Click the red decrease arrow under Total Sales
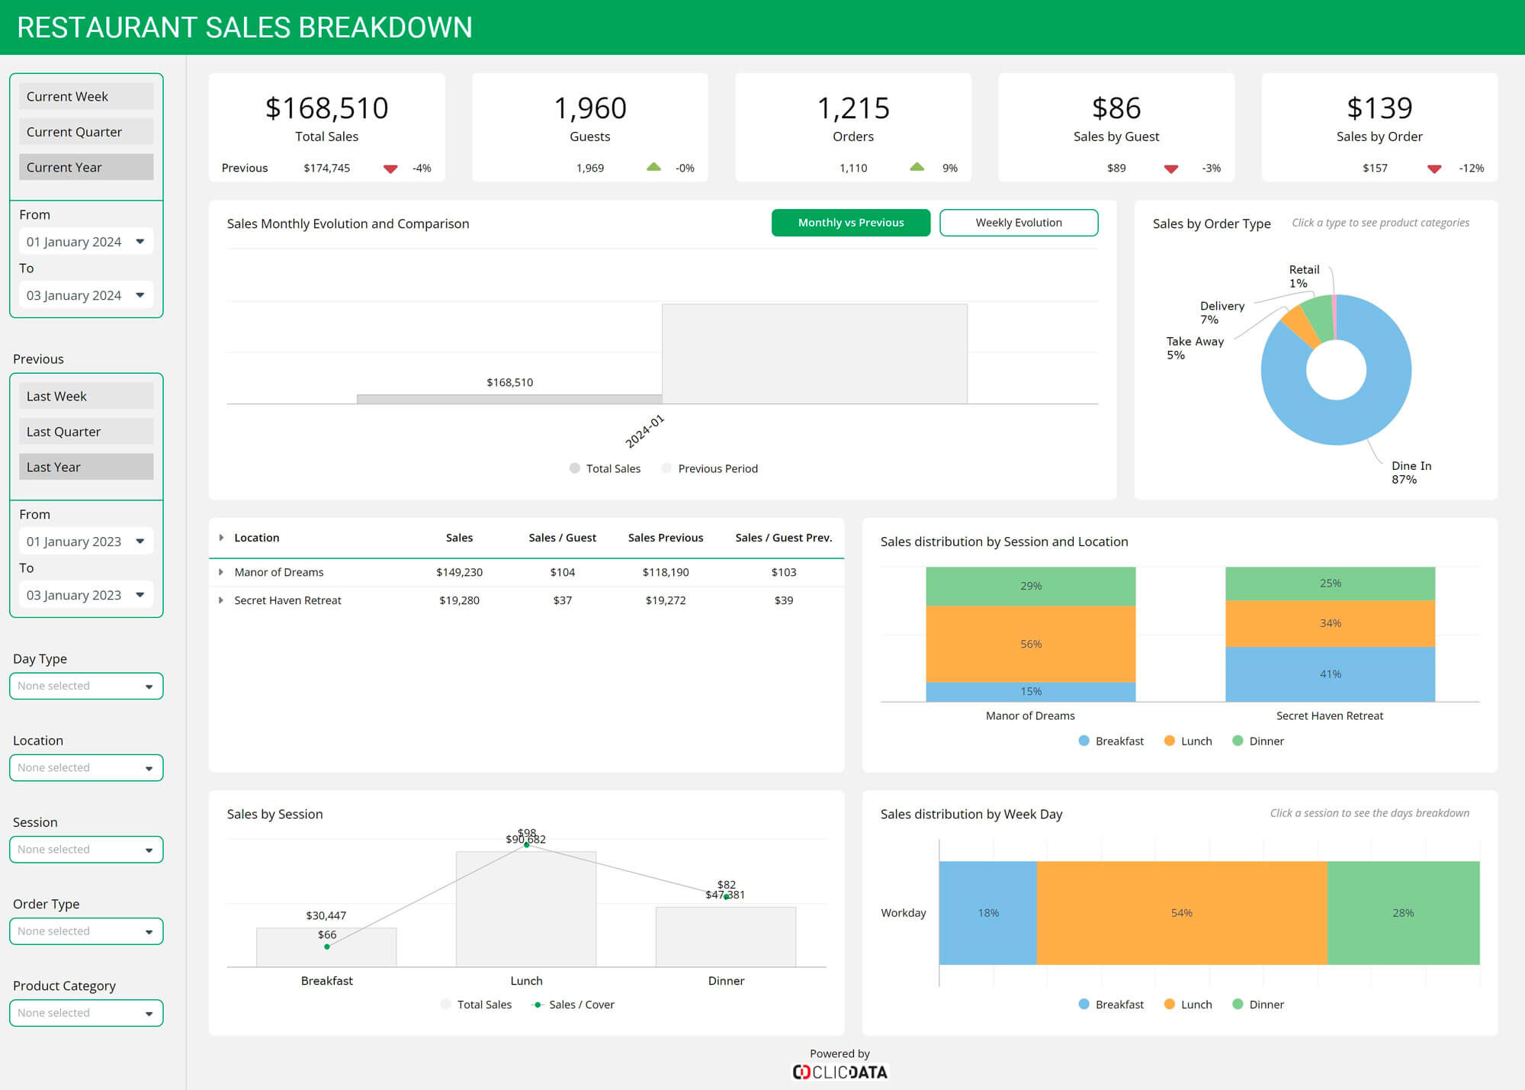1525x1090 pixels. (x=390, y=168)
